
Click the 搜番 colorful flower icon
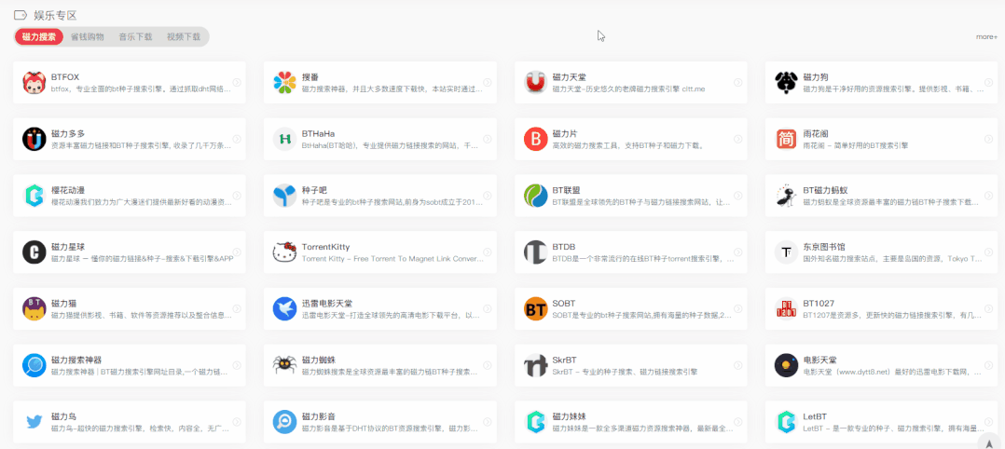[x=284, y=83]
